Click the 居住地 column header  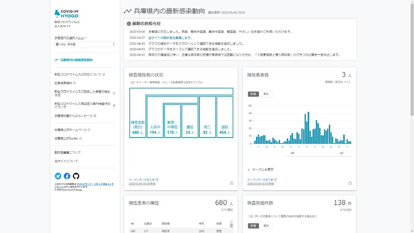pos(165,224)
